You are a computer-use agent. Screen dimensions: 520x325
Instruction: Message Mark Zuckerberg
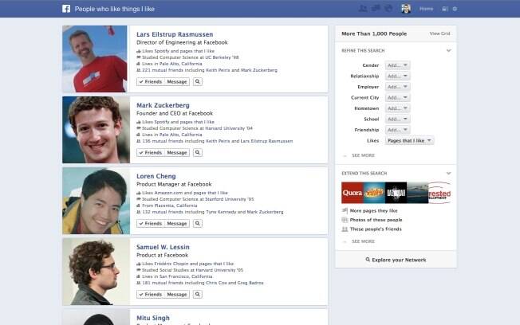(x=177, y=153)
